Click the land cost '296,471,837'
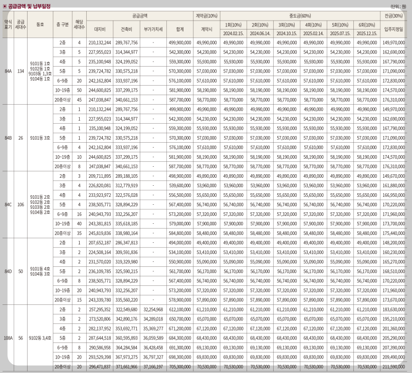412x373 pixels. tap(100, 366)
